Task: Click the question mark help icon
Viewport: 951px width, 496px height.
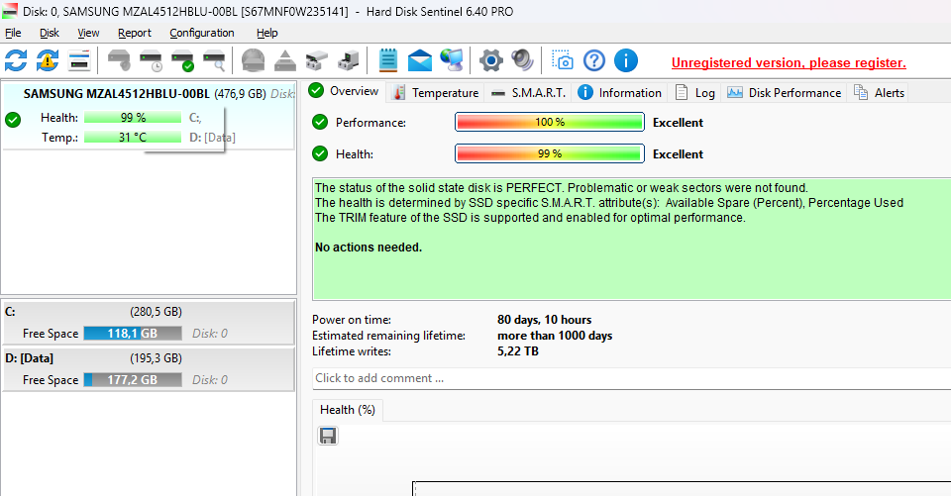Action: [593, 60]
